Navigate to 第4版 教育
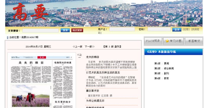Screen dimensions: 204x108 click(x=162, y=78)
